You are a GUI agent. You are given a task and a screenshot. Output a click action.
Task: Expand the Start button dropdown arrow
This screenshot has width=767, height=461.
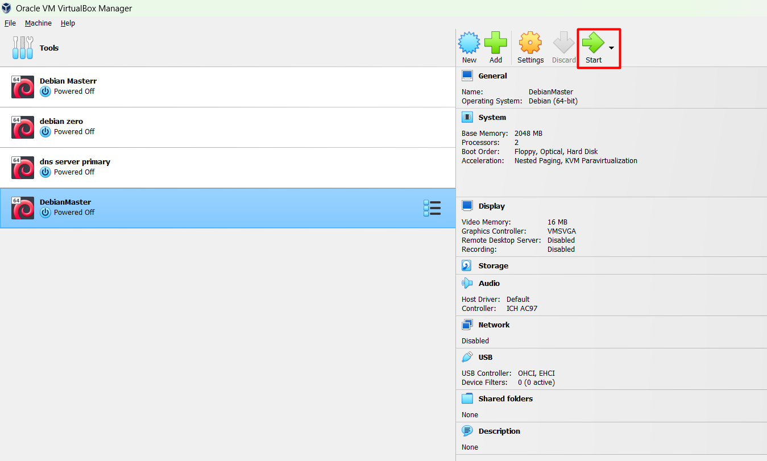click(x=611, y=48)
